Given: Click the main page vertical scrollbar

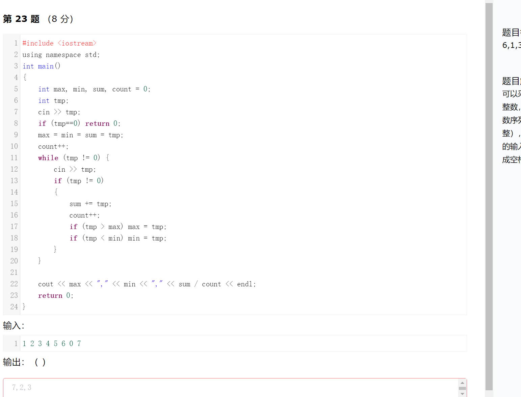Looking at the screenshot, I should pos(489,196).
